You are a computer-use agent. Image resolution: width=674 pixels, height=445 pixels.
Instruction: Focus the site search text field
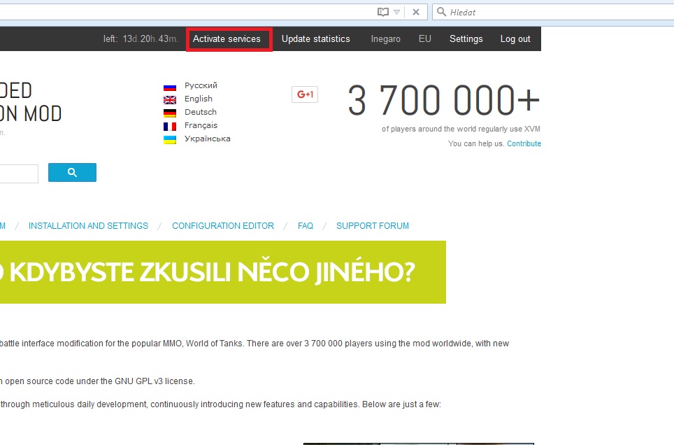pyautogui.click(x=19, y=174)
